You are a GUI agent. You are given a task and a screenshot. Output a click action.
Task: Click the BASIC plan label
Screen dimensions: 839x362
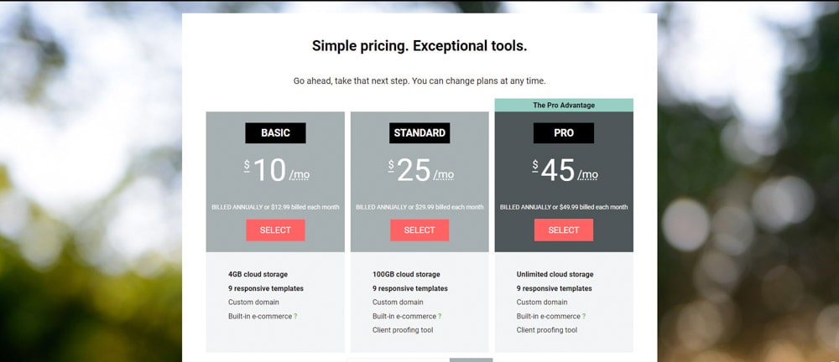tap(275, 133)
